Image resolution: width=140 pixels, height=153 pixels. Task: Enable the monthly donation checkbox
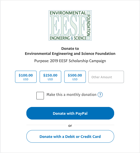(x=40, y=96)
